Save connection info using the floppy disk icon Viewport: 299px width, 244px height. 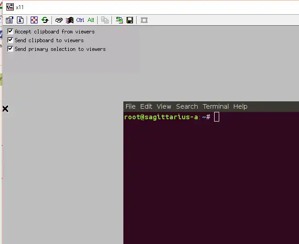(x=130, y=20)
